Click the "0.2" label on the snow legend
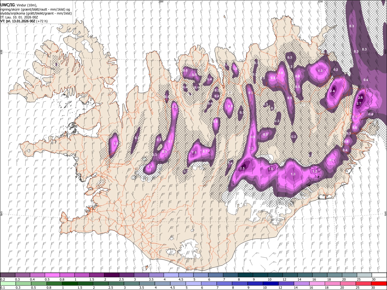387x290 pixels. click(x=2, y=279)
